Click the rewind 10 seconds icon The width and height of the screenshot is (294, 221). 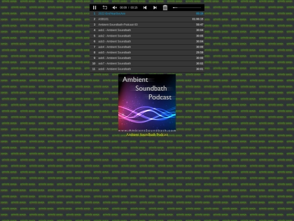[x=105, y=8]
